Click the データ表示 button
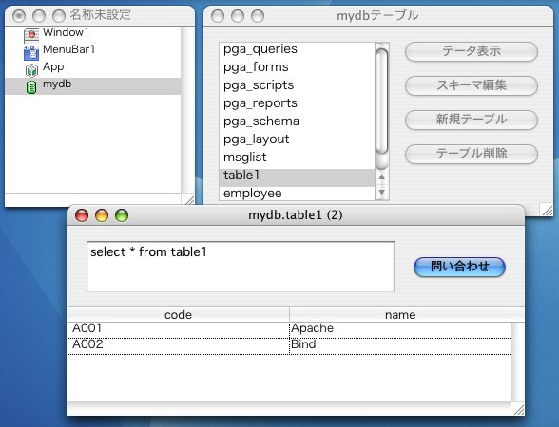The height and width of the screenshot is (427, 559). tap(472, 51)
